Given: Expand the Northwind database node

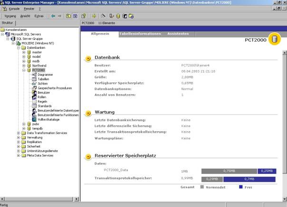Looking at the screenshot, I should (x=24, y=66).
